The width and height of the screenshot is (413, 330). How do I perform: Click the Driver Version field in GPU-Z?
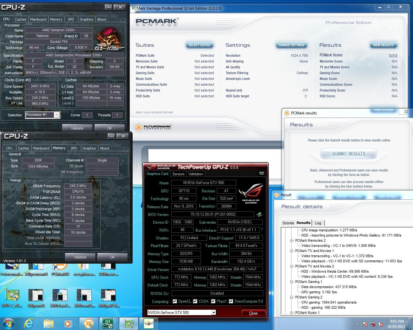pyautogui.click(x=217, y=269)
